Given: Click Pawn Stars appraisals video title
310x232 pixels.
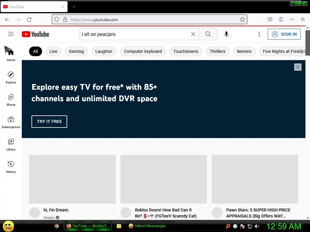Looking at the screenshot, I should 258,213.
